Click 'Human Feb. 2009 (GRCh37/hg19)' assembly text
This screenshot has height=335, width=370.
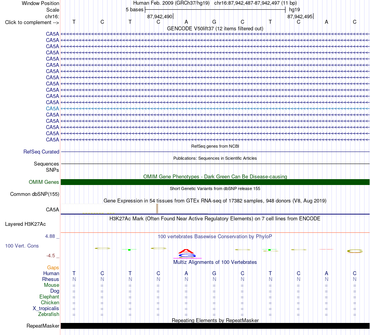[x=171, y=3]
